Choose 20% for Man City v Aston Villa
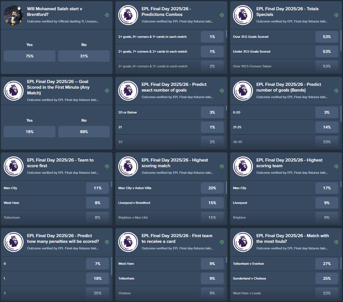Image resolution: width=343 pixels, height=302 pixels. tap(212, 188)
